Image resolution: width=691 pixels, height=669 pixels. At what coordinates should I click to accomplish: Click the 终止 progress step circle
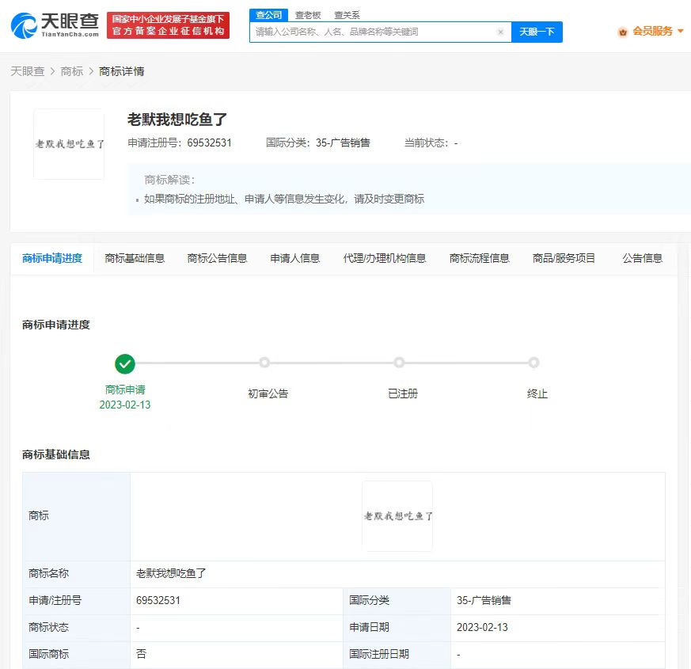(x=533, y=363)
